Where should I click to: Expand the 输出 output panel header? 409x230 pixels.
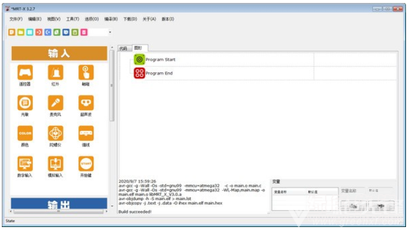[59, 204]
